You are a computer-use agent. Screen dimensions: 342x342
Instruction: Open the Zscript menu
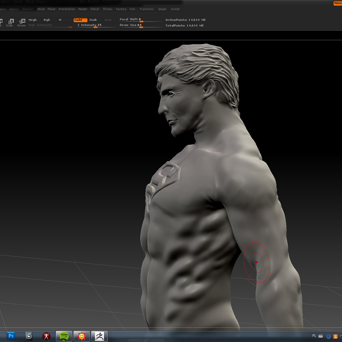click(x=175, y=9)
